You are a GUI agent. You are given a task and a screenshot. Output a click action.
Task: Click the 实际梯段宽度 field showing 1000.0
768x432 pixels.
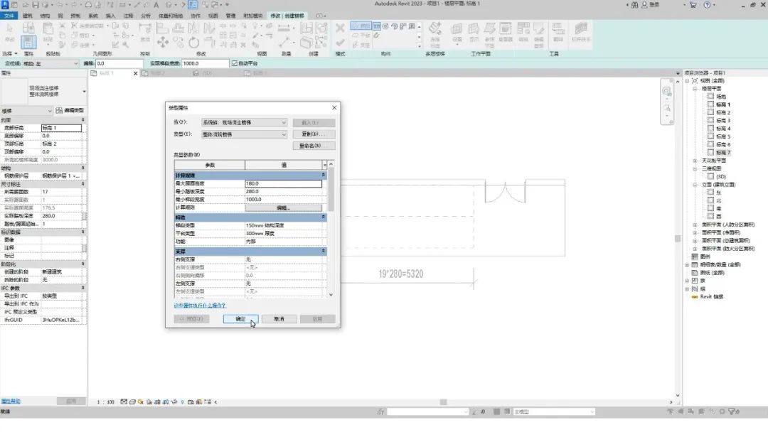(206, 64)
